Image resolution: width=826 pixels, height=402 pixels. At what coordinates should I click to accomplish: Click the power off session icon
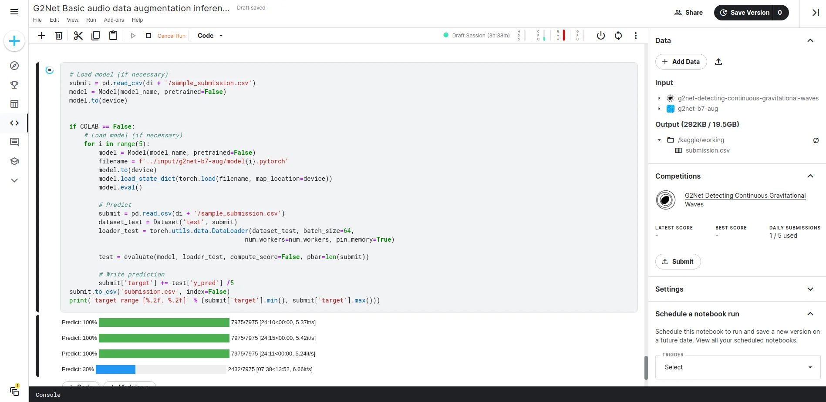(x=601, y=36)
